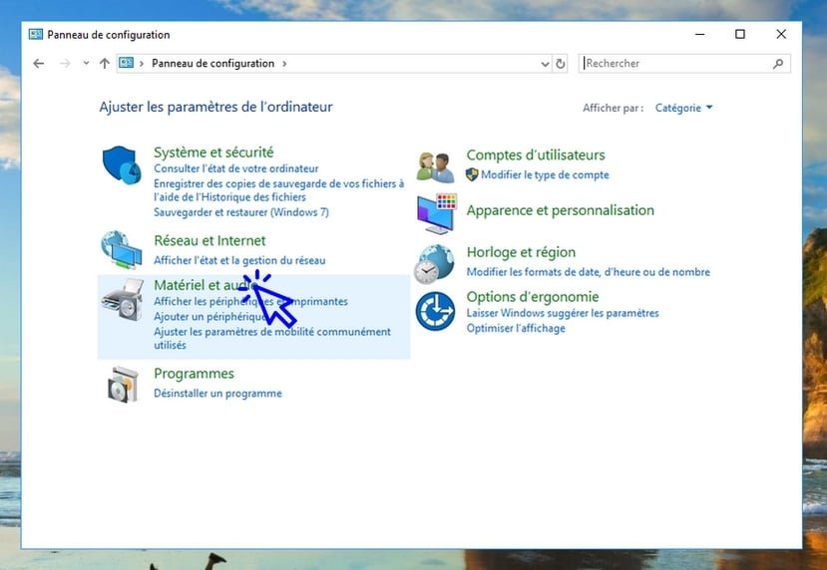Click Ajouter un périphérique link
Image resolution: width=827 pixels, height=570 pixels.
(x=209, y=317)
